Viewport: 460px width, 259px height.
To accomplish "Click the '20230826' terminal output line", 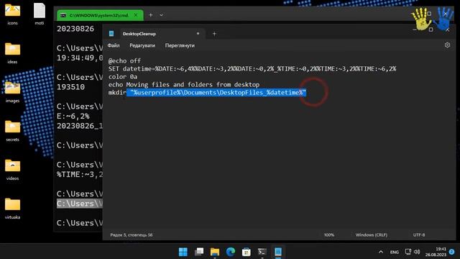I will 75,29.
